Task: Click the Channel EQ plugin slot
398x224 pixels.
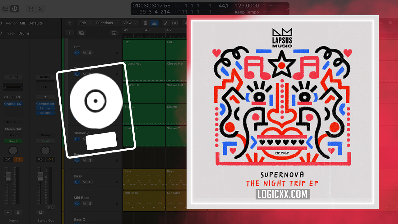Action: [13, 104]
